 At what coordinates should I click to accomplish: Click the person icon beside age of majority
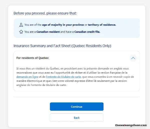coord(21,25)
